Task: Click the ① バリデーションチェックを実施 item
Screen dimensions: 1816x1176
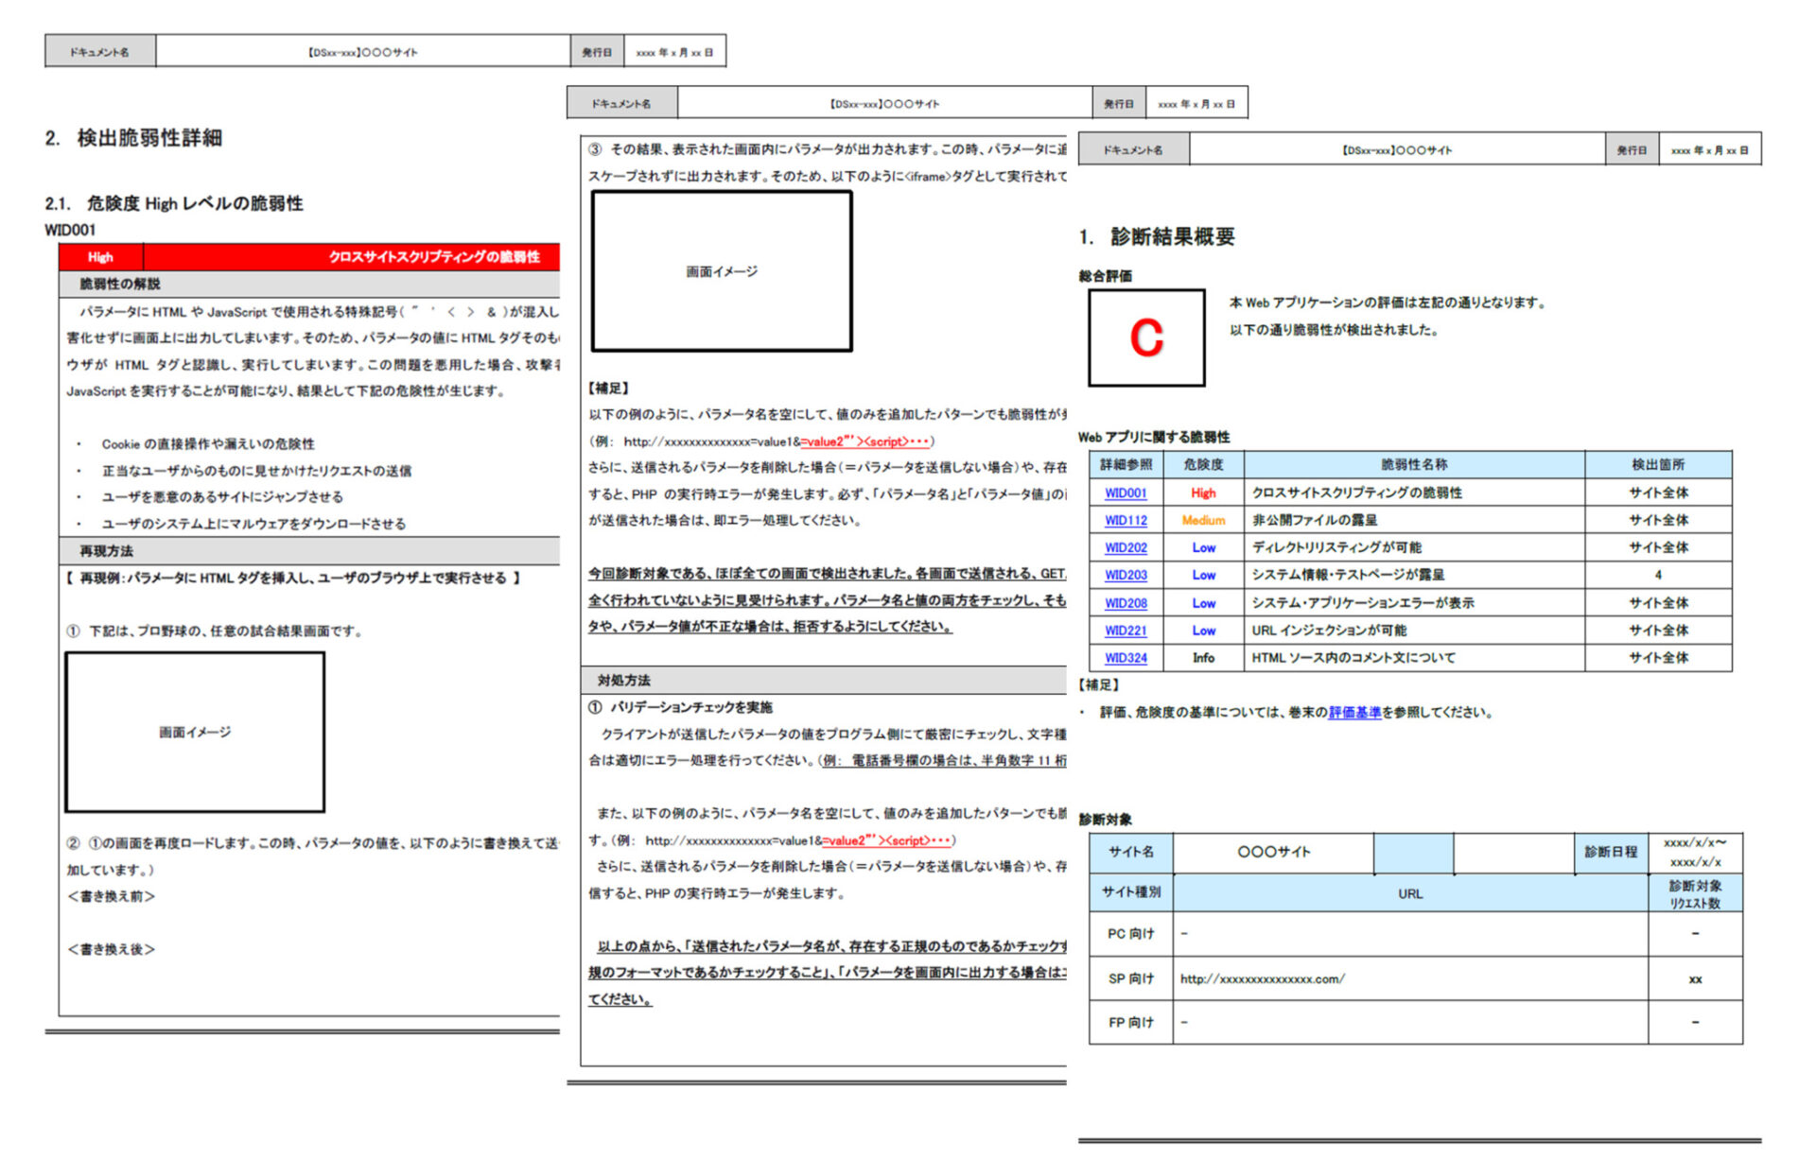Action: (681, 707)
